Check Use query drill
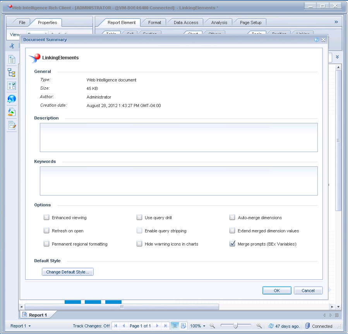 [x=139, y=217]
